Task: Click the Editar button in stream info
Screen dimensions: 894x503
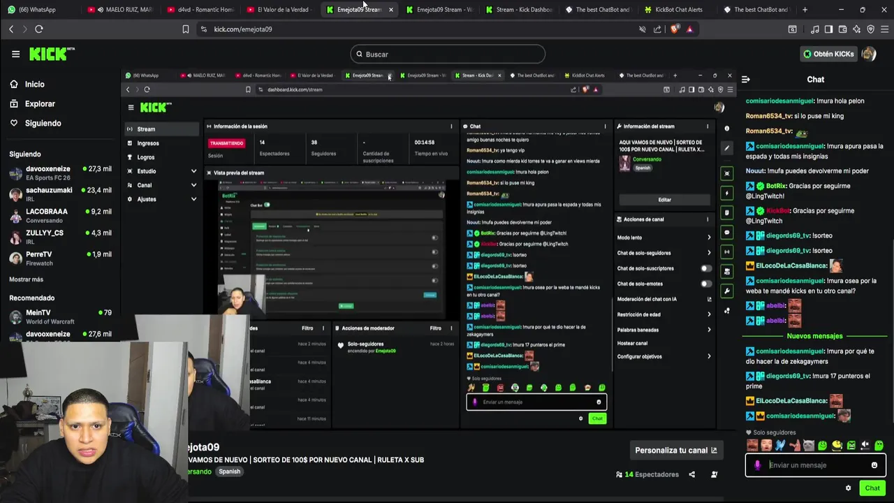Action: [664, 200]
